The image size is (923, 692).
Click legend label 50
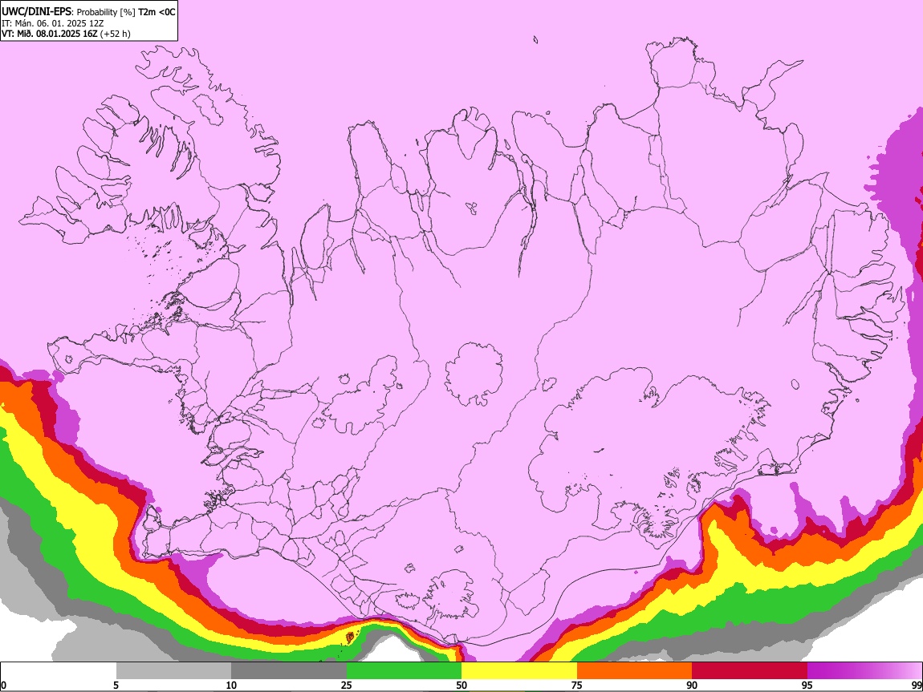[x=462, y=685]
